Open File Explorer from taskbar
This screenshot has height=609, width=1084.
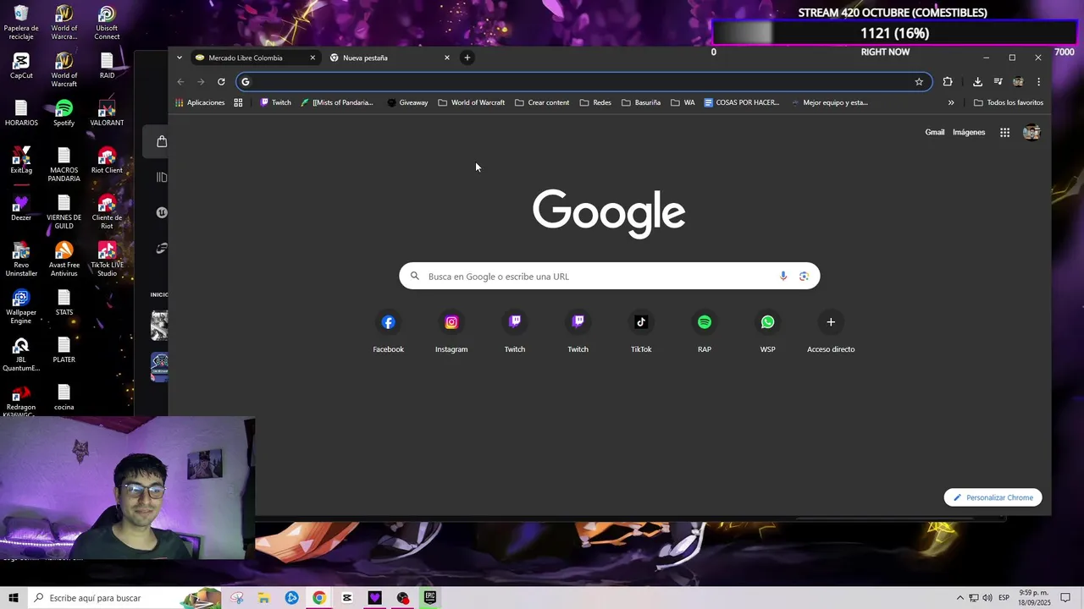pos(264,598)
